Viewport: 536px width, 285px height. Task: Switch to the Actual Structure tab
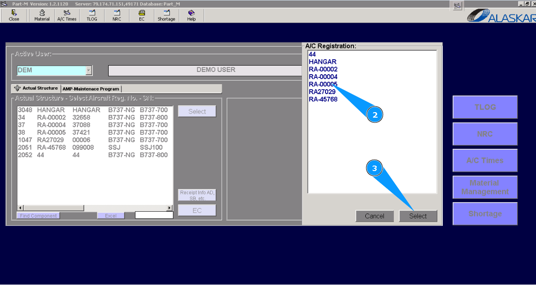[x=36, y=88]
